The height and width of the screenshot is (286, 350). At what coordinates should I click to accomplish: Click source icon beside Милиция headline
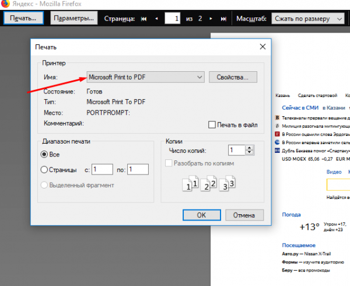[277, 126]
